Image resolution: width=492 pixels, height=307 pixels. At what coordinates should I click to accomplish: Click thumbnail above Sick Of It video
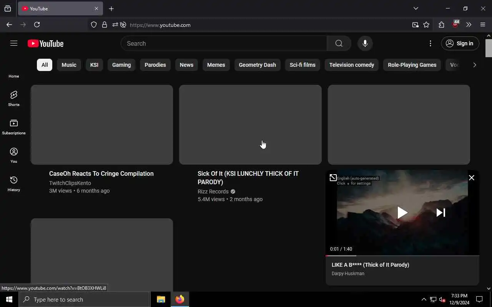[250, 125]
